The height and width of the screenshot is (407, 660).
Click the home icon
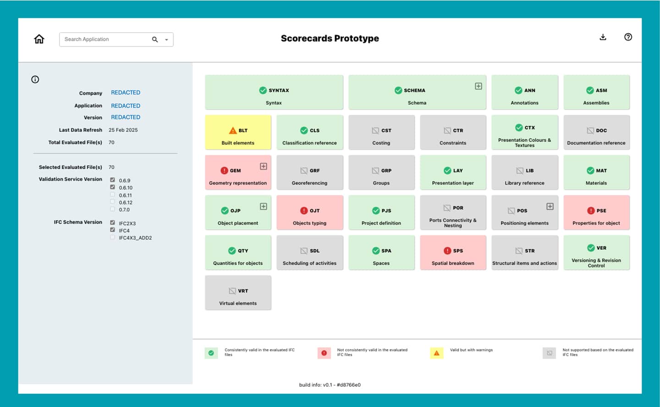39,39
